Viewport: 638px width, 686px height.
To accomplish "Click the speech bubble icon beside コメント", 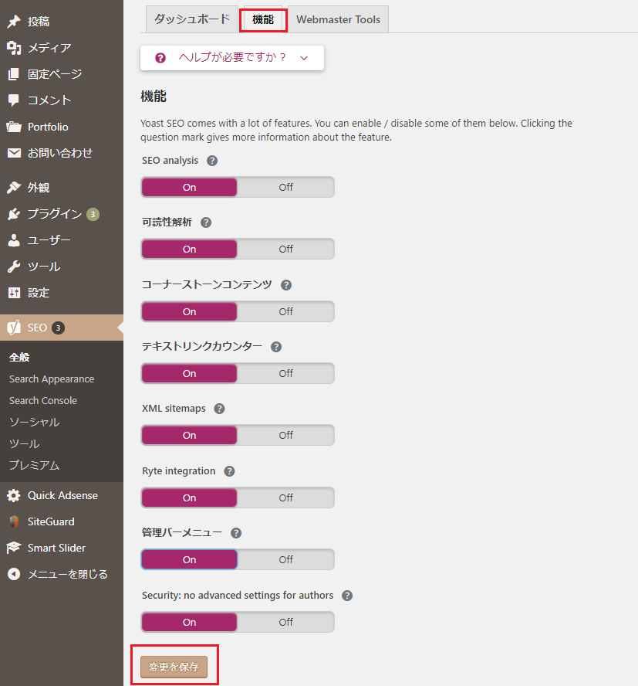I will click(14, 100).
